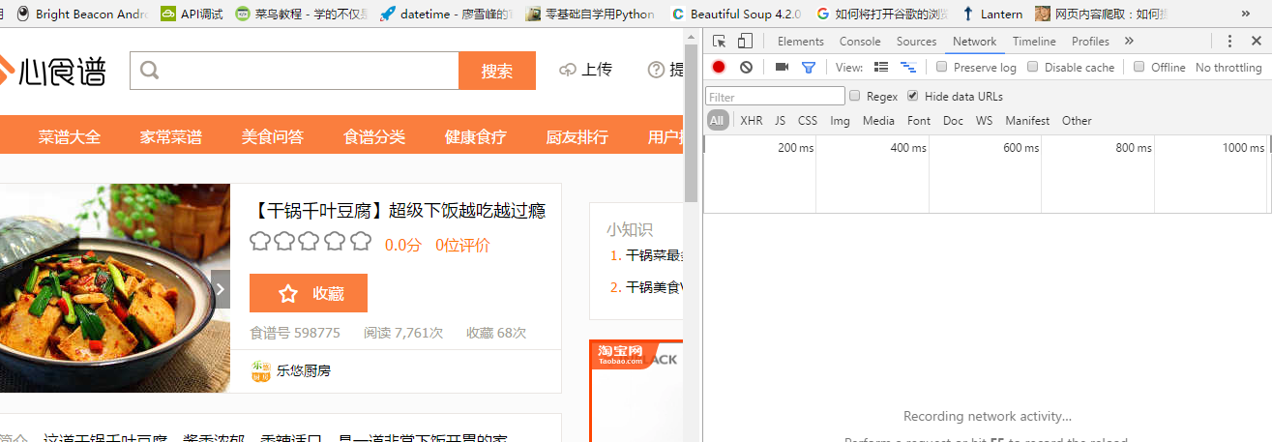
Task: Click the network Filter text field
Action: pyautogui.click(x=775, y=97)
